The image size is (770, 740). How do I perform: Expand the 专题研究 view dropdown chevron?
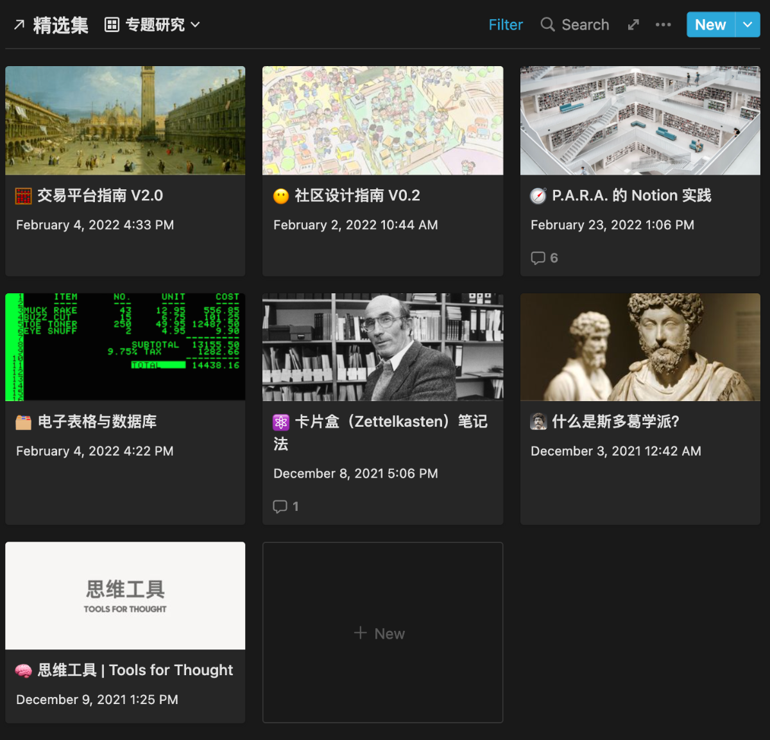[196, 25]
